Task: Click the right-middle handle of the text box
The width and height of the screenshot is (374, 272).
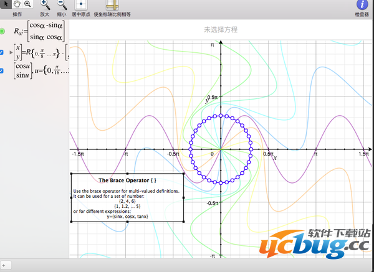Action: (183, 198)
